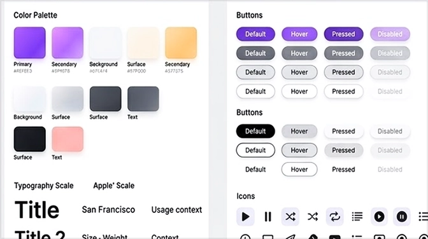
Task: Click white Pressed pill beside gray Hover
Action: [344, 131]
